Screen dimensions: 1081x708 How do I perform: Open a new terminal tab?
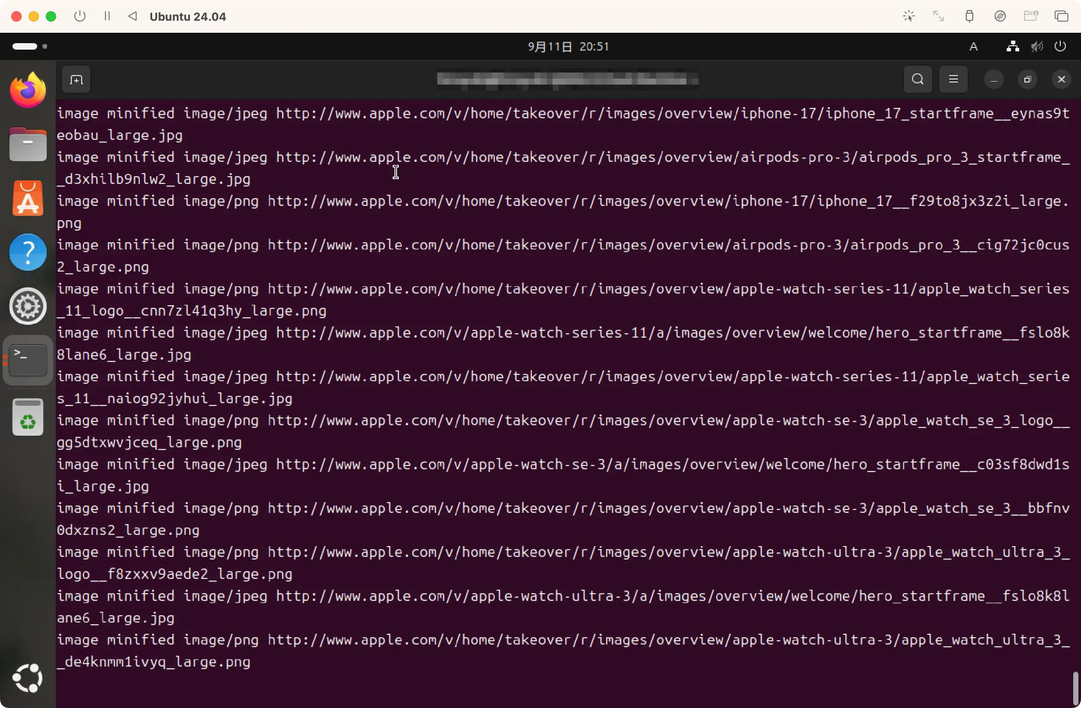[x=76, y=80]
